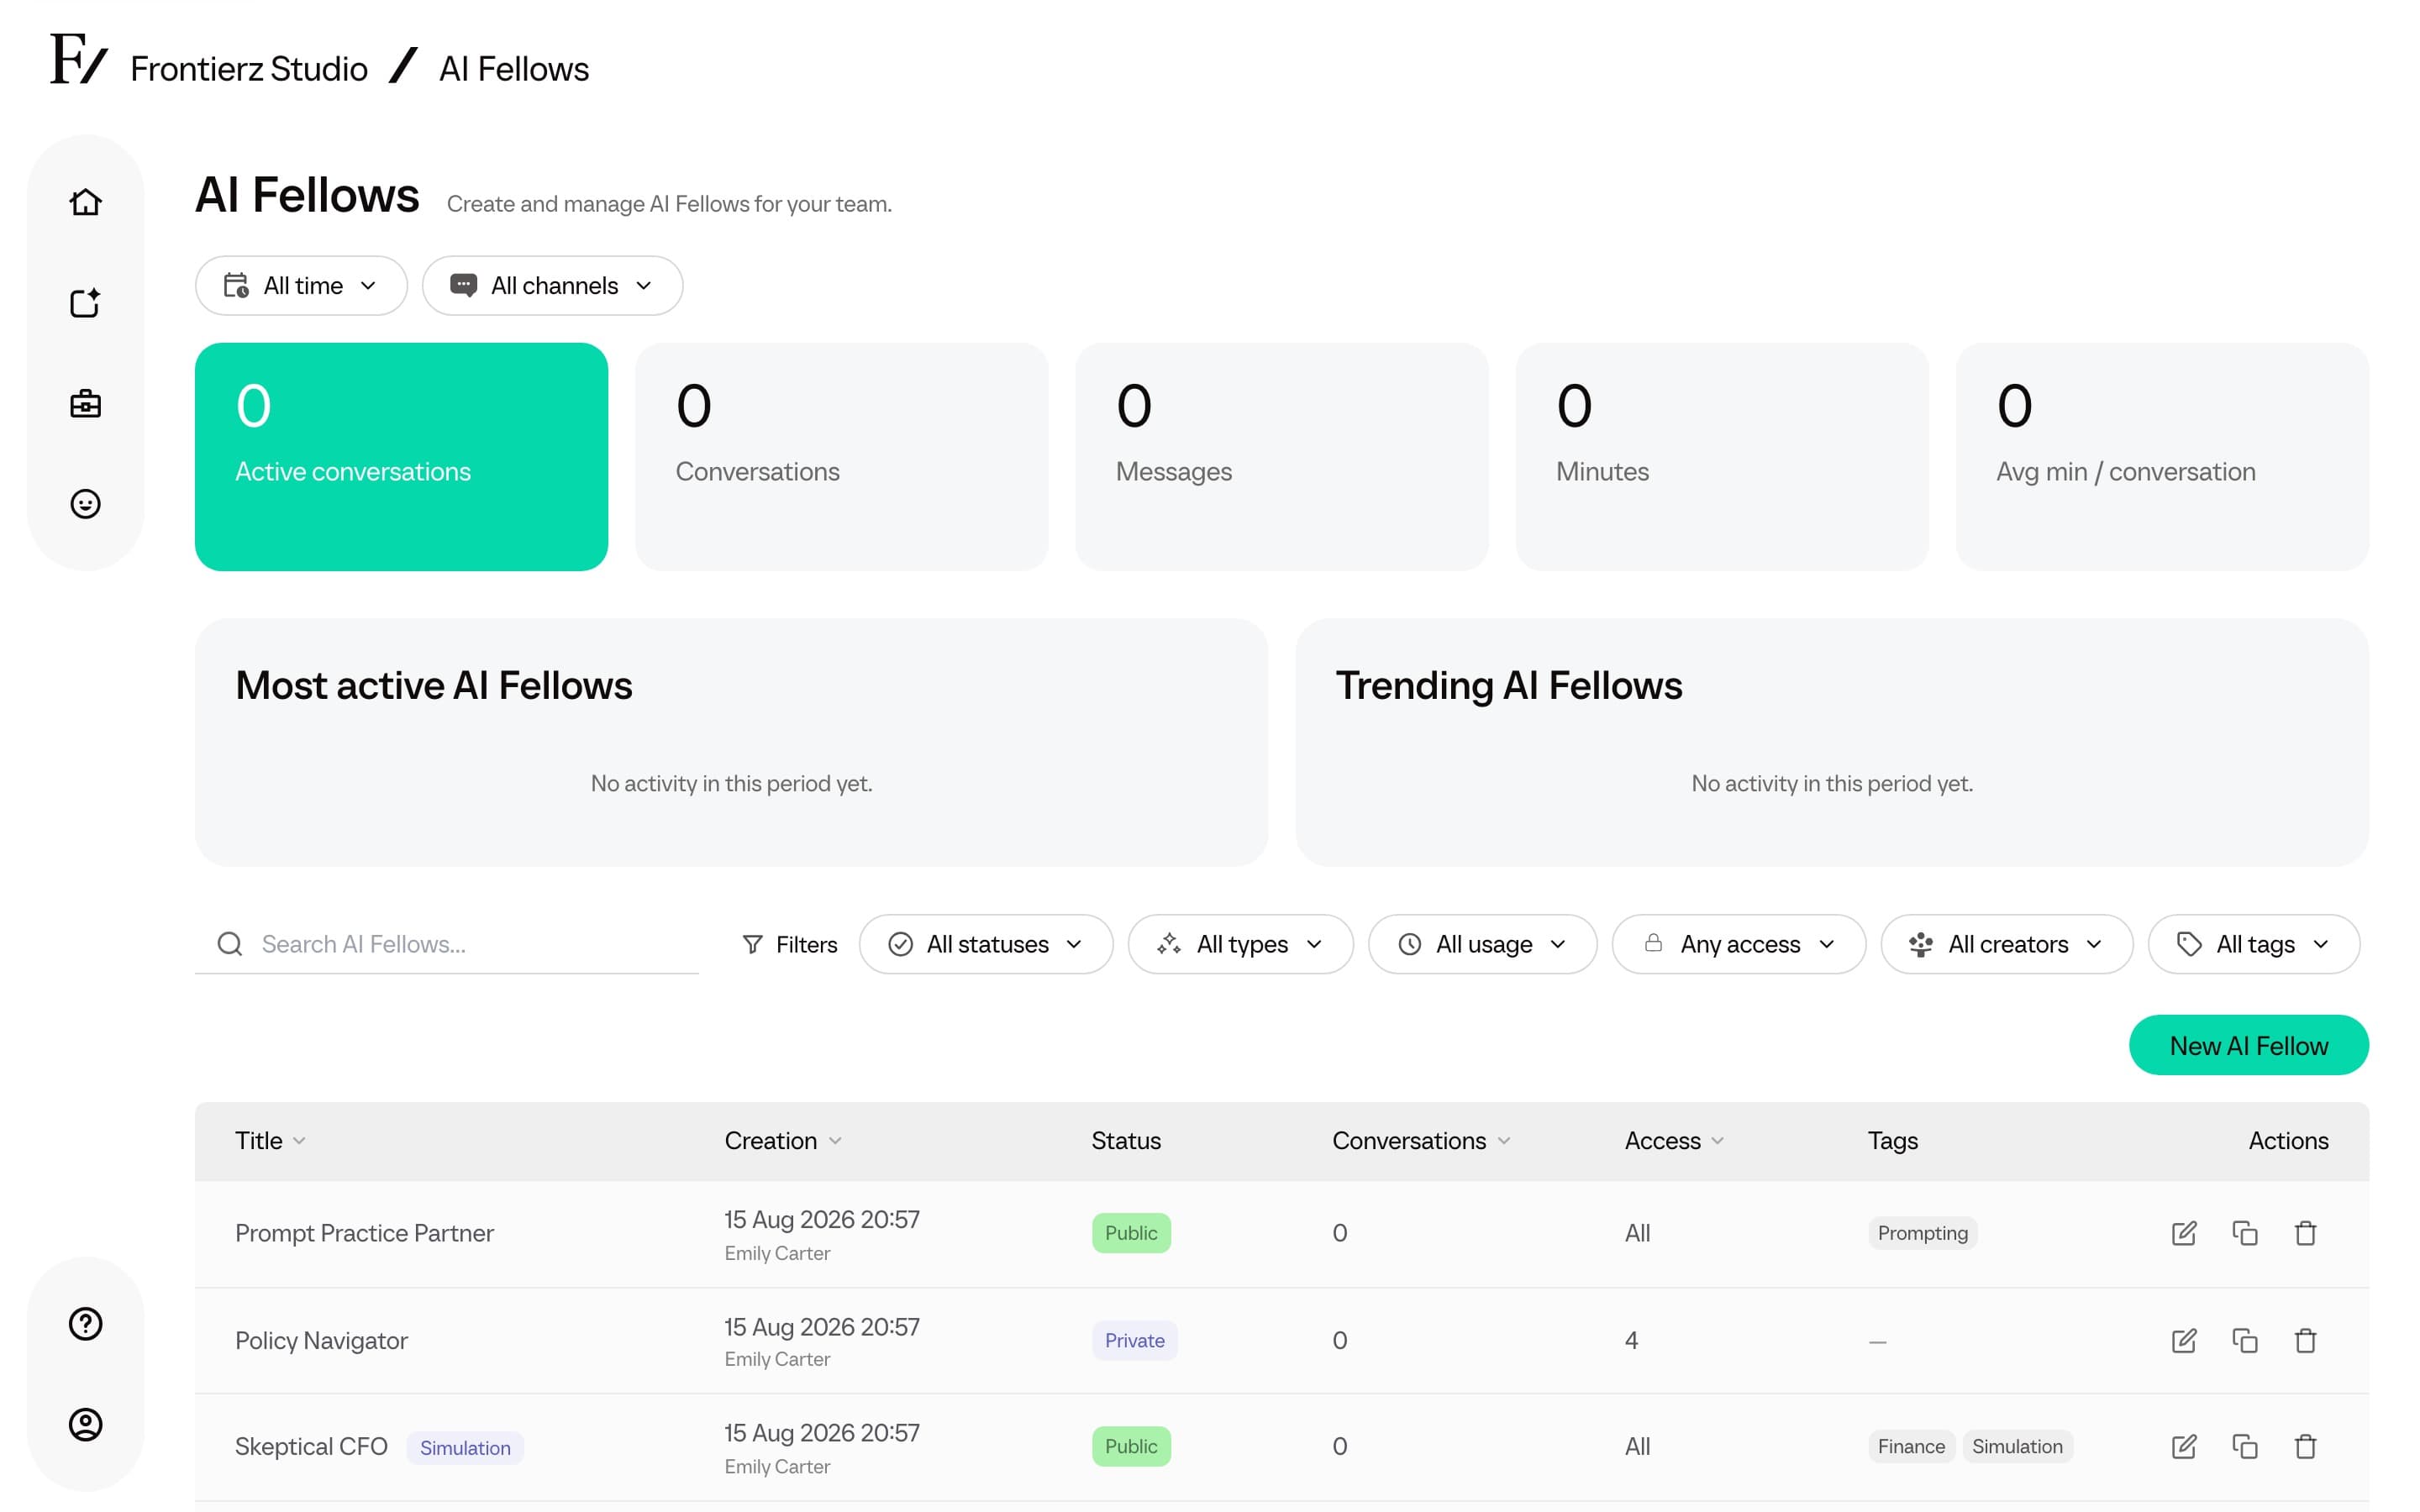
Task: Focus the Search AI Fellows field
Action: click(447, 944)
